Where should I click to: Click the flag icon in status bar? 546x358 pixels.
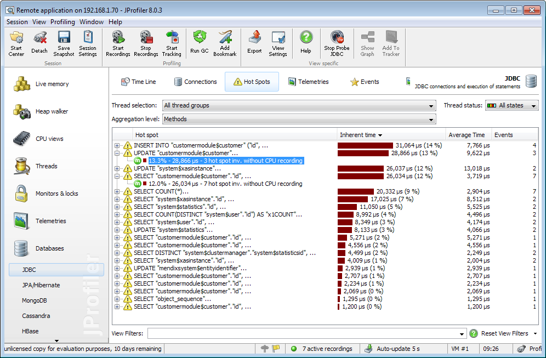[x=276, y=348]
